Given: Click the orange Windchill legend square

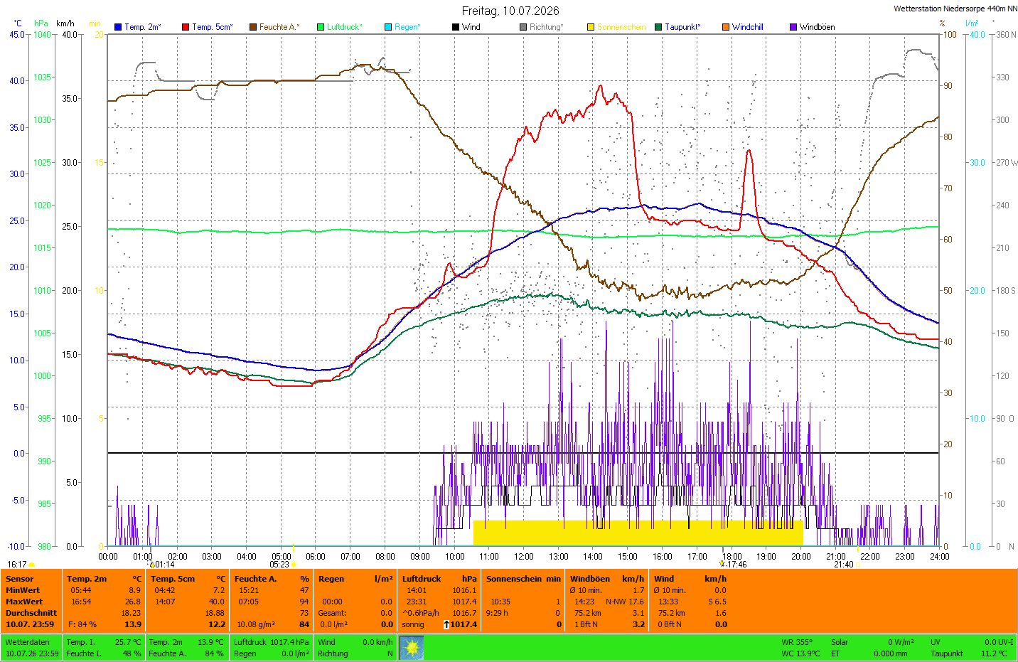Looking at the screenshot, I should (x=726, y=27).
